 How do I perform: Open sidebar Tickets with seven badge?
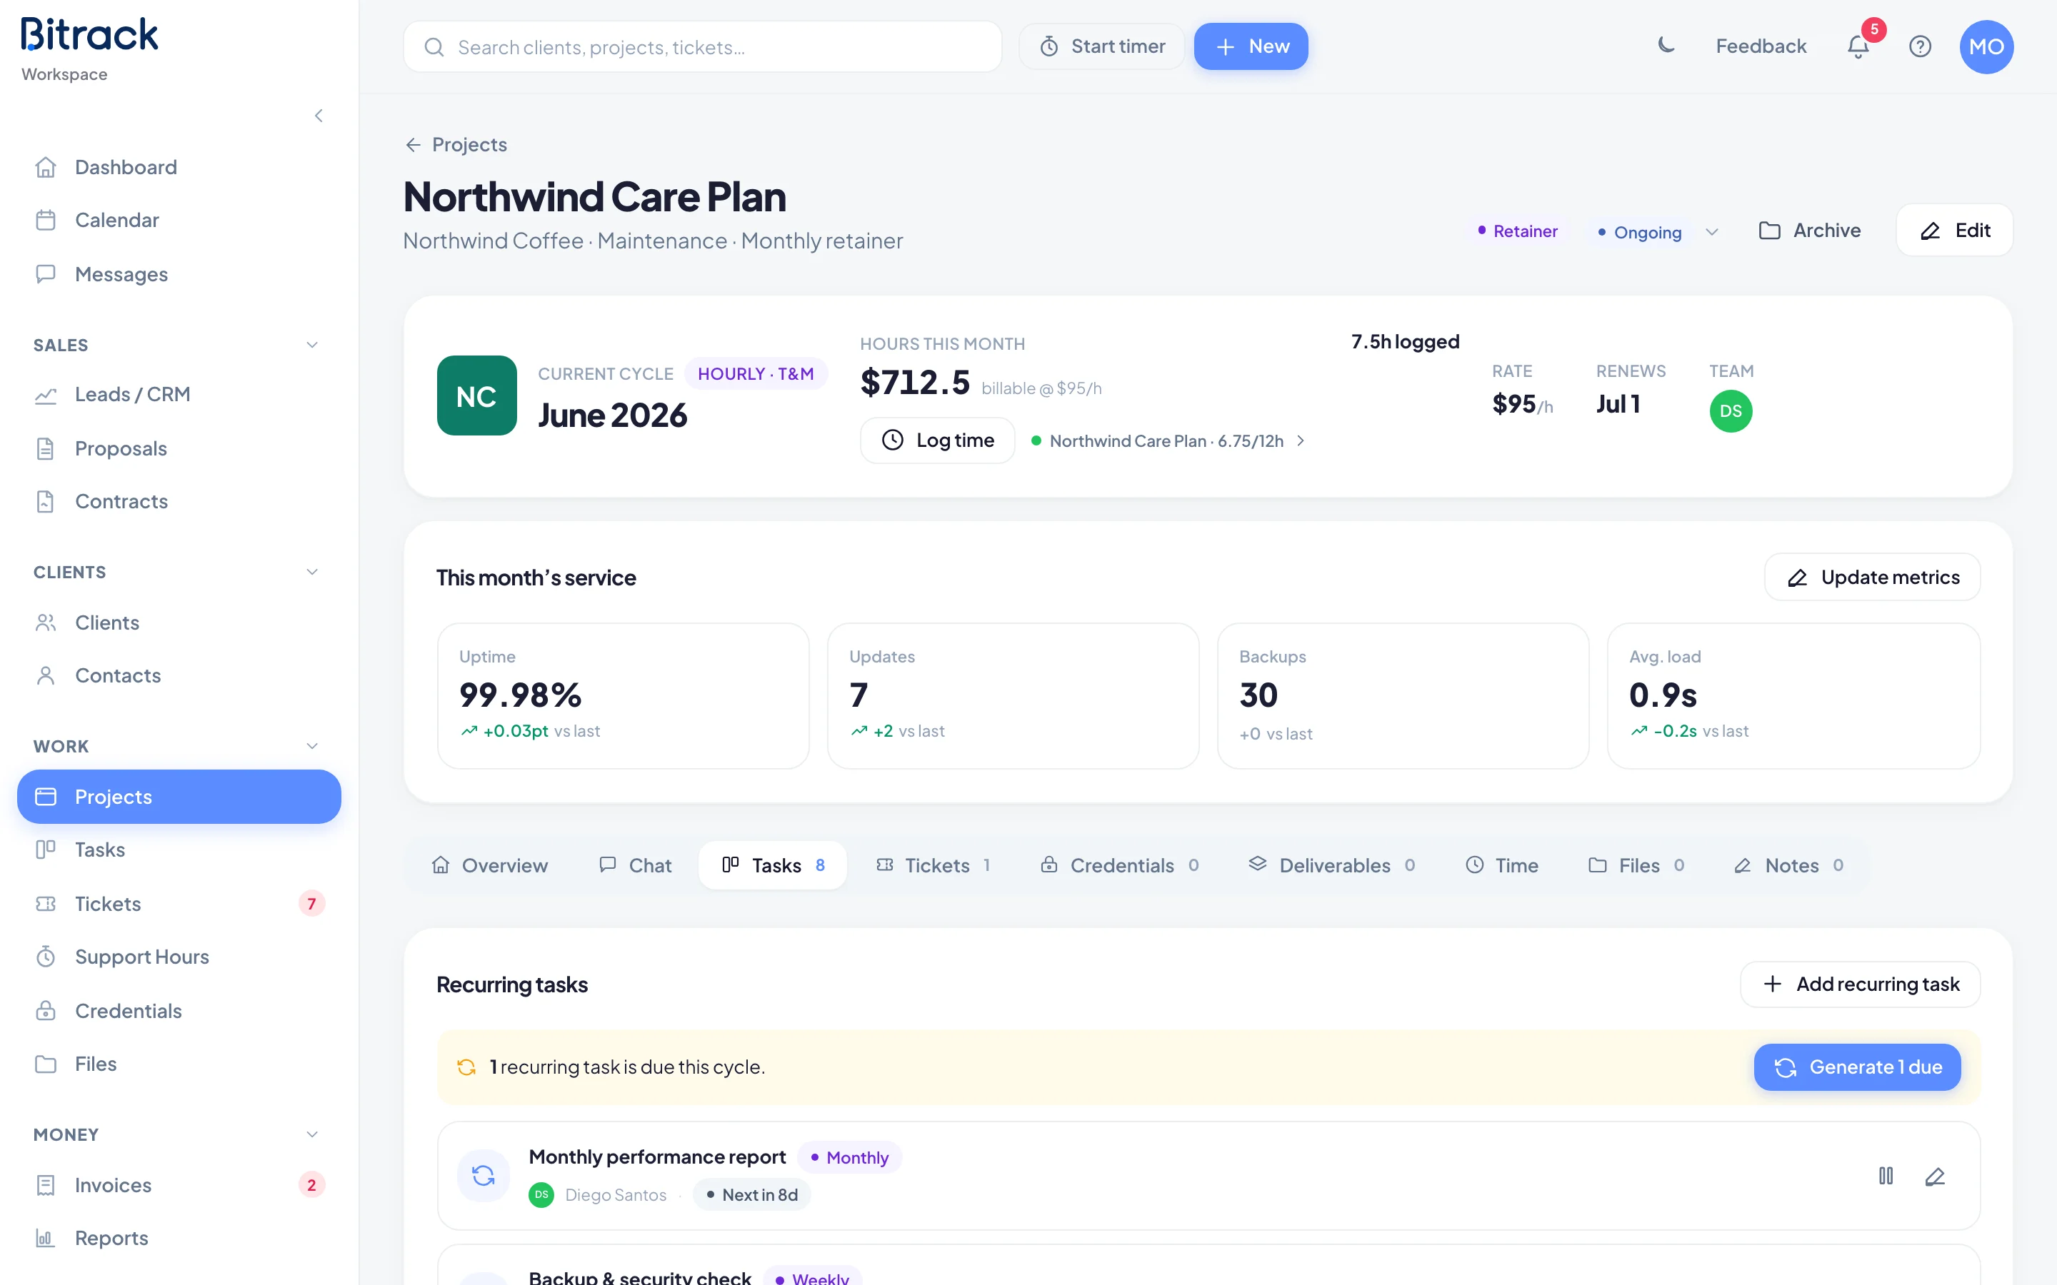(179, 903)
